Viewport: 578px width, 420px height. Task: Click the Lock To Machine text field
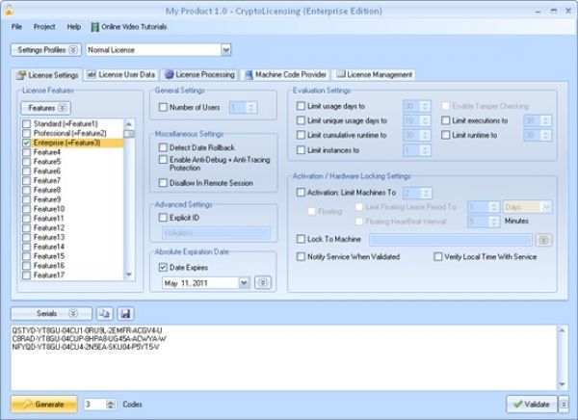451,240
